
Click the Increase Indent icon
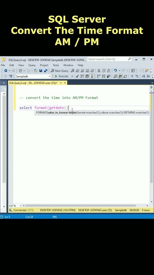148,76
